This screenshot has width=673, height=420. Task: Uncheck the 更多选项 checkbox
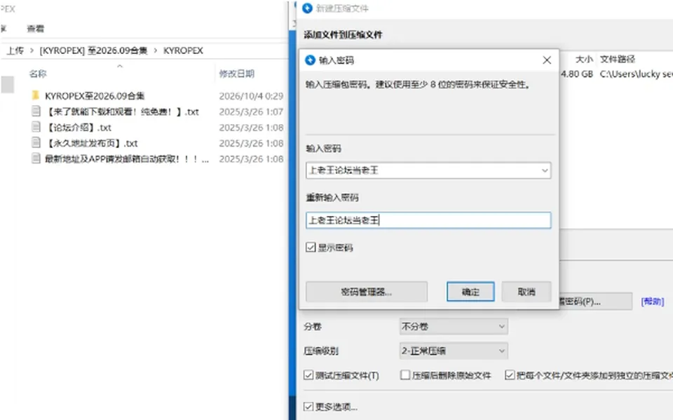click(x=308, y=406)
